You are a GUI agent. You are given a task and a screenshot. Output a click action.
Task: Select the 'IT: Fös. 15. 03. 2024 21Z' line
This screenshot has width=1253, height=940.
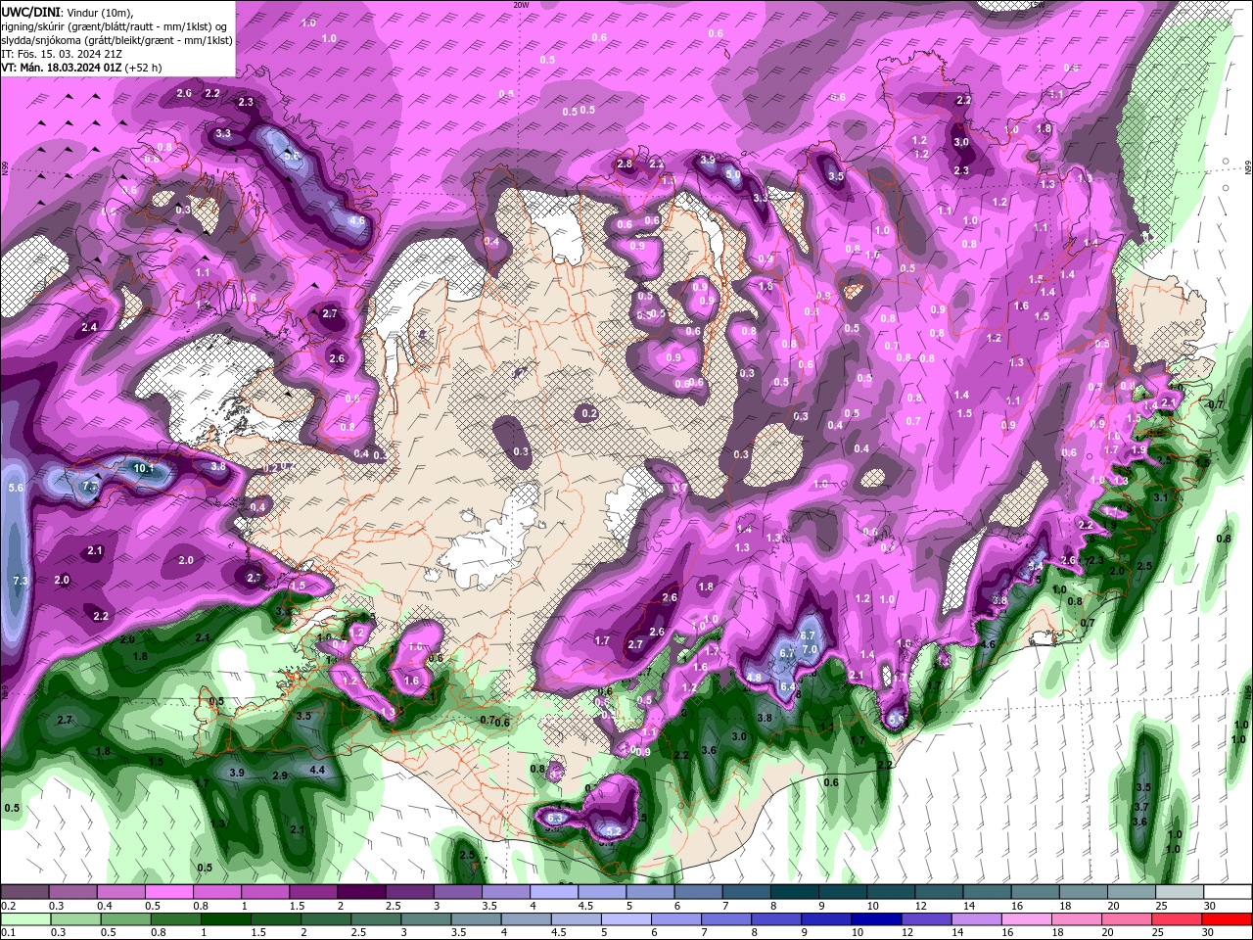[x=63, y=54]
